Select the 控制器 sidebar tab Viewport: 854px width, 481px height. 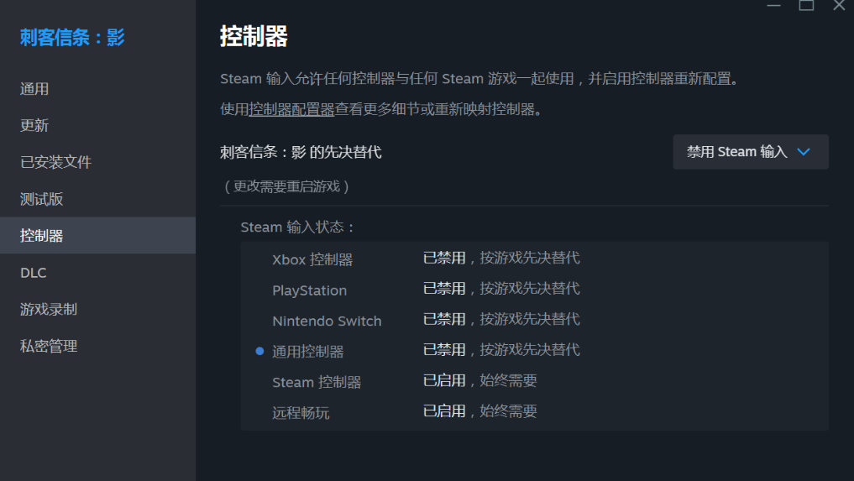point(41,236)
